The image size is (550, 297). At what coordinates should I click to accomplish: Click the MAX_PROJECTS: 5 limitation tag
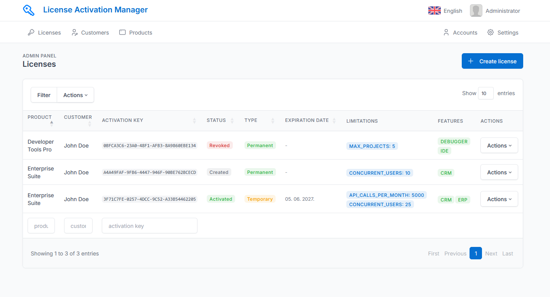point(372,146)
